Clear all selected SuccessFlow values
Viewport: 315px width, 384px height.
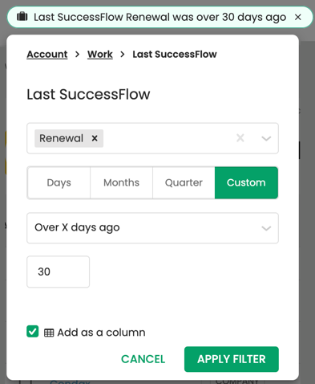pyautogui.click(x=240, y=138)
